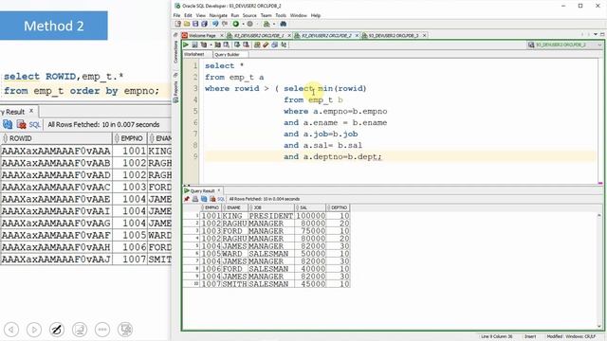Click the previous slide arrow button
This screenshot has width=607, height=341.
(11, 330)
